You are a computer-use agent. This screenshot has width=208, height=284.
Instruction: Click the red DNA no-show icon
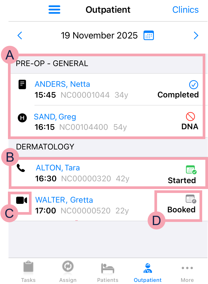(x=190, y=116)
